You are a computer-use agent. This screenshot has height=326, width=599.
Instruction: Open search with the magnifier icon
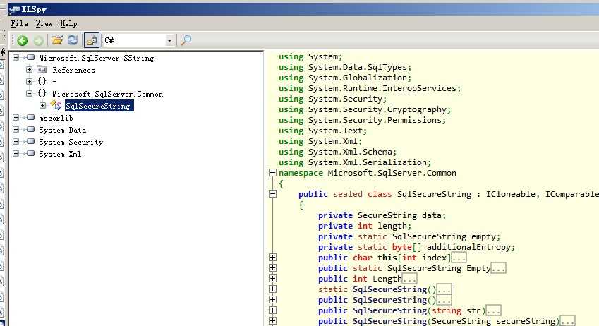(x=186, y=40)
